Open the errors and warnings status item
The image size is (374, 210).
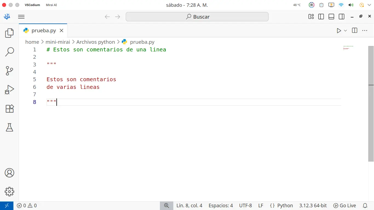(27, 206)
